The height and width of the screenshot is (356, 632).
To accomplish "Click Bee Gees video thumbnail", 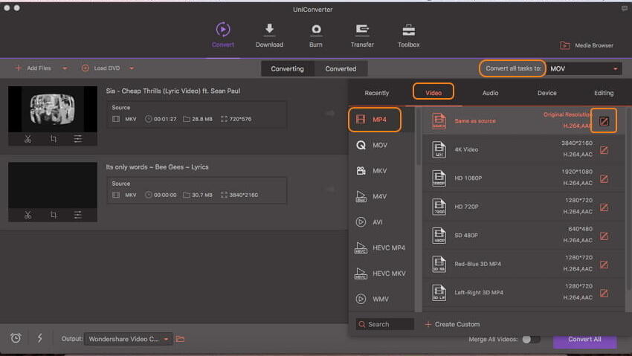I will coord(53,185).
